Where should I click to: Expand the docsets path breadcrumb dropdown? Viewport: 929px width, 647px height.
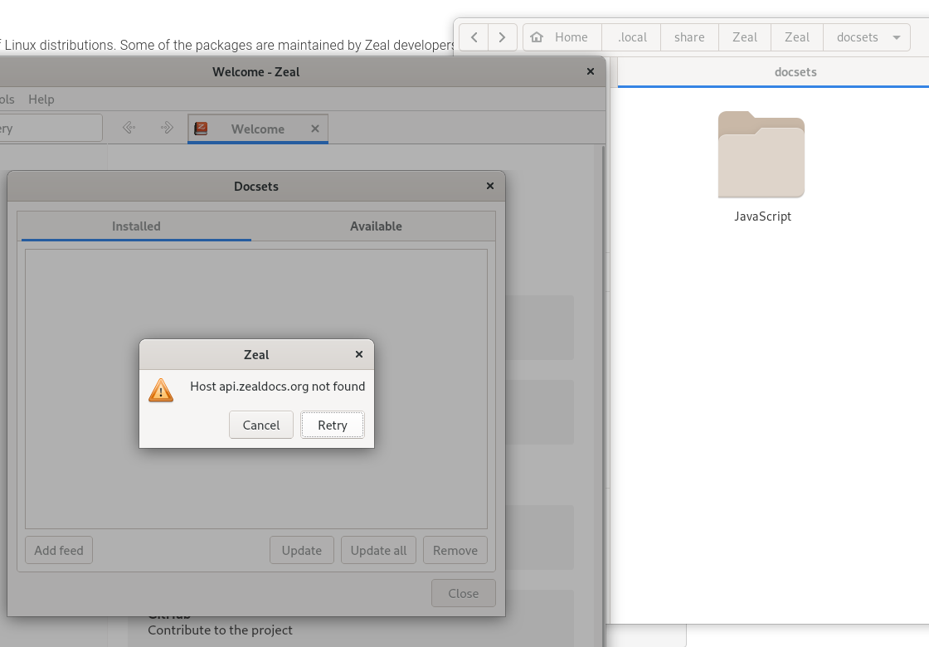[x=897, y=36]
